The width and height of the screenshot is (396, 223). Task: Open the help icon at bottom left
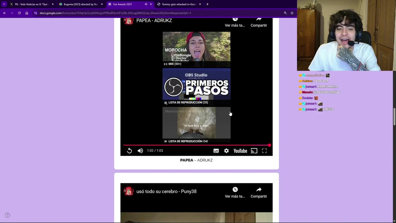tap(7, 215)
